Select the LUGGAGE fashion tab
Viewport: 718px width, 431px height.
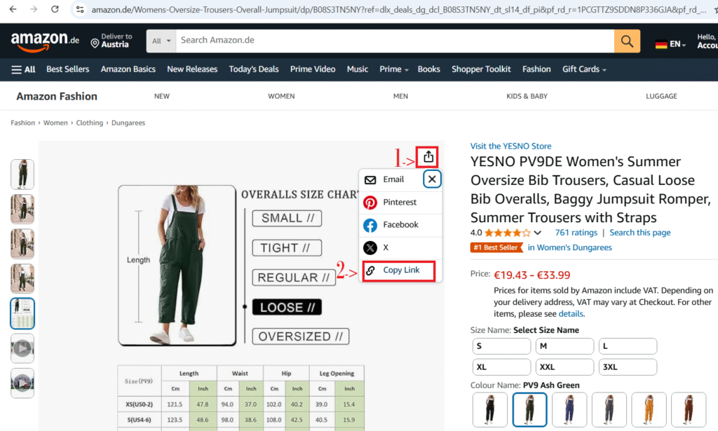tap(661, 97)
